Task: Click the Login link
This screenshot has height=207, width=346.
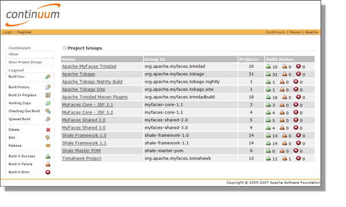Action: (8, 32)
